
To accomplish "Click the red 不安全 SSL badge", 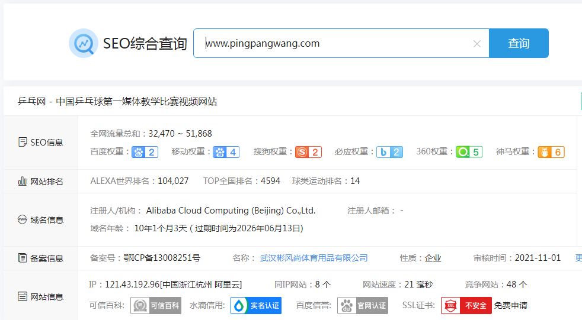I will coord(466,306).
